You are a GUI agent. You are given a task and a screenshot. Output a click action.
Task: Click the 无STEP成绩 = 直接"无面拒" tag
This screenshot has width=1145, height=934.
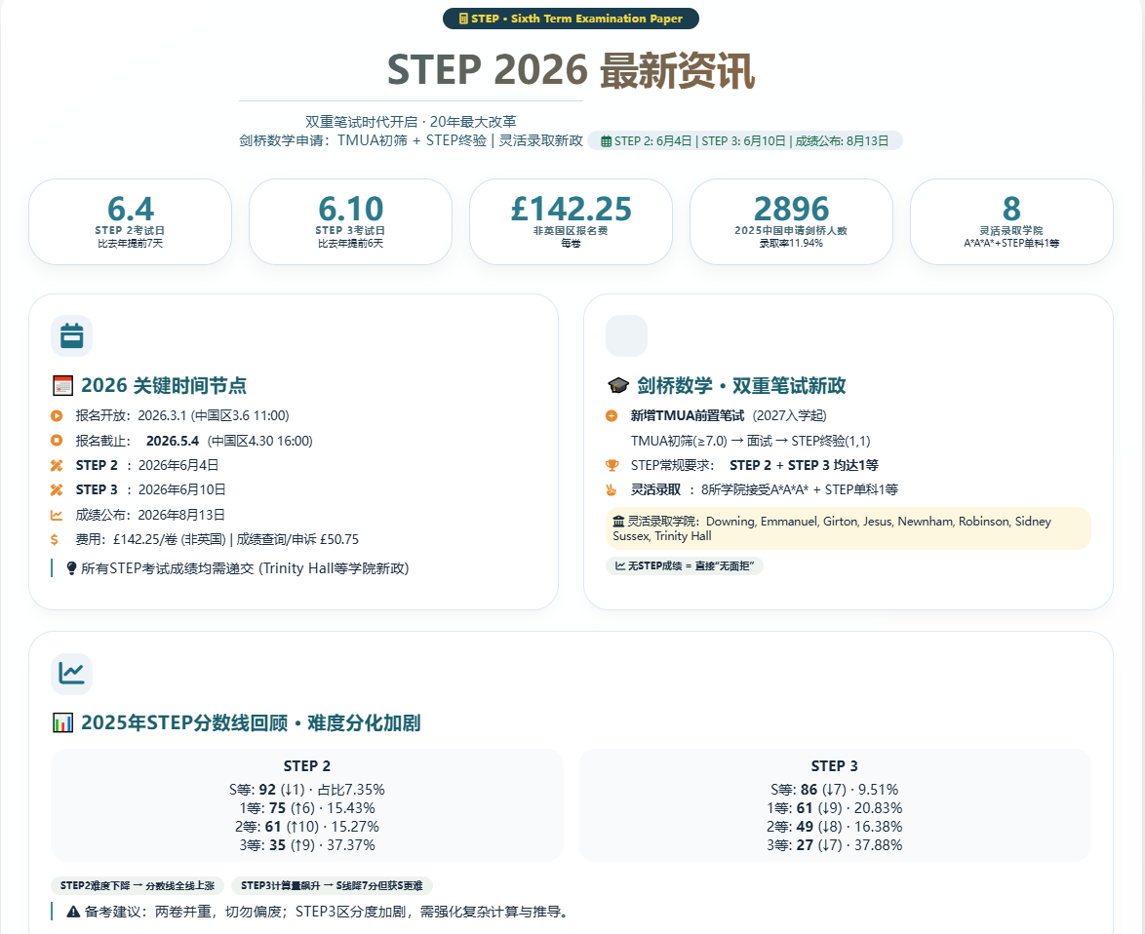click(684, 565)
